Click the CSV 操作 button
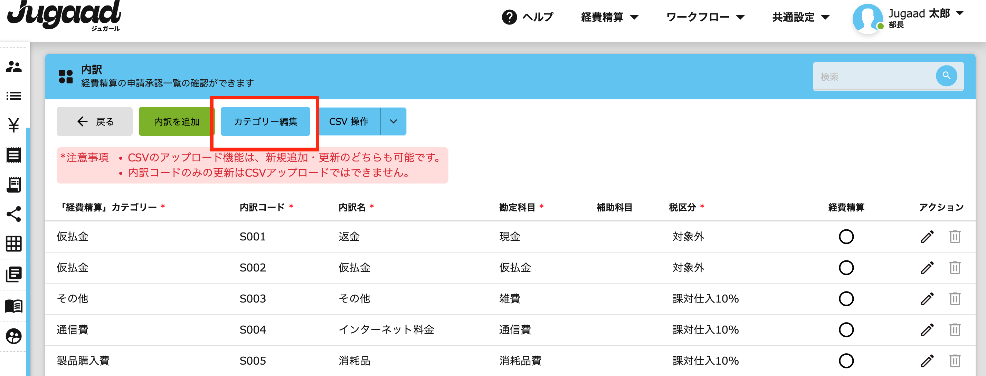Image resolution: width=986 pixels, height=376 pixels. pos(348,121)
